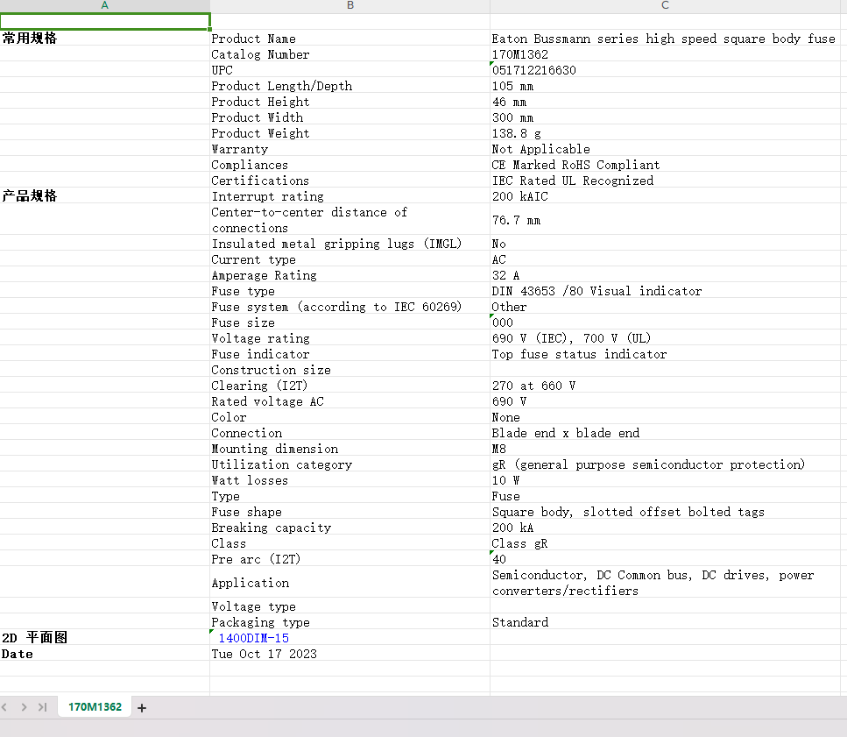
Task: Select the Fuse size value '000'
Action: point(665,322)
